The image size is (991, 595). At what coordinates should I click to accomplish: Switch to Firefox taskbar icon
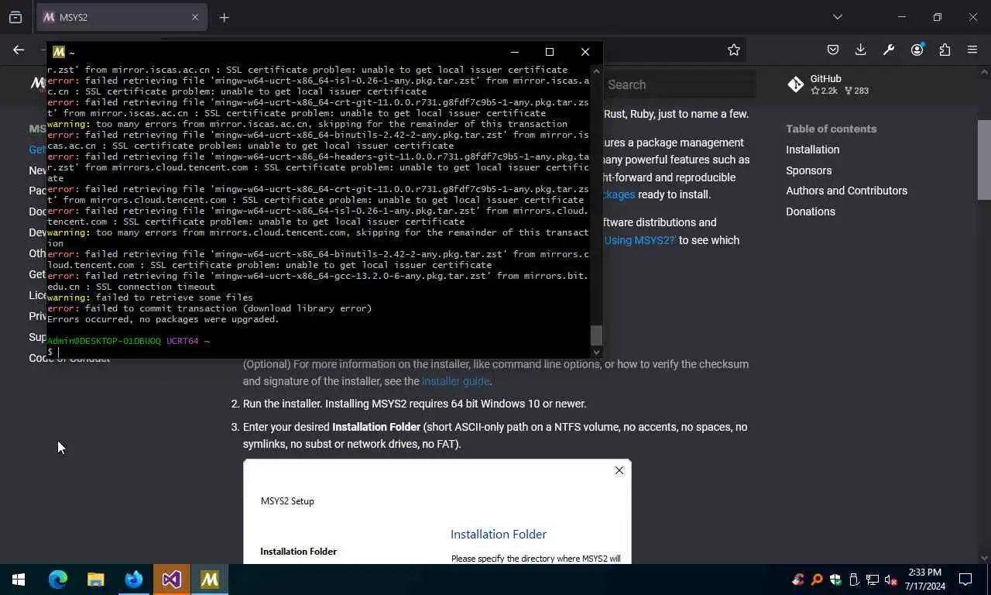click(x=134, y=580)
